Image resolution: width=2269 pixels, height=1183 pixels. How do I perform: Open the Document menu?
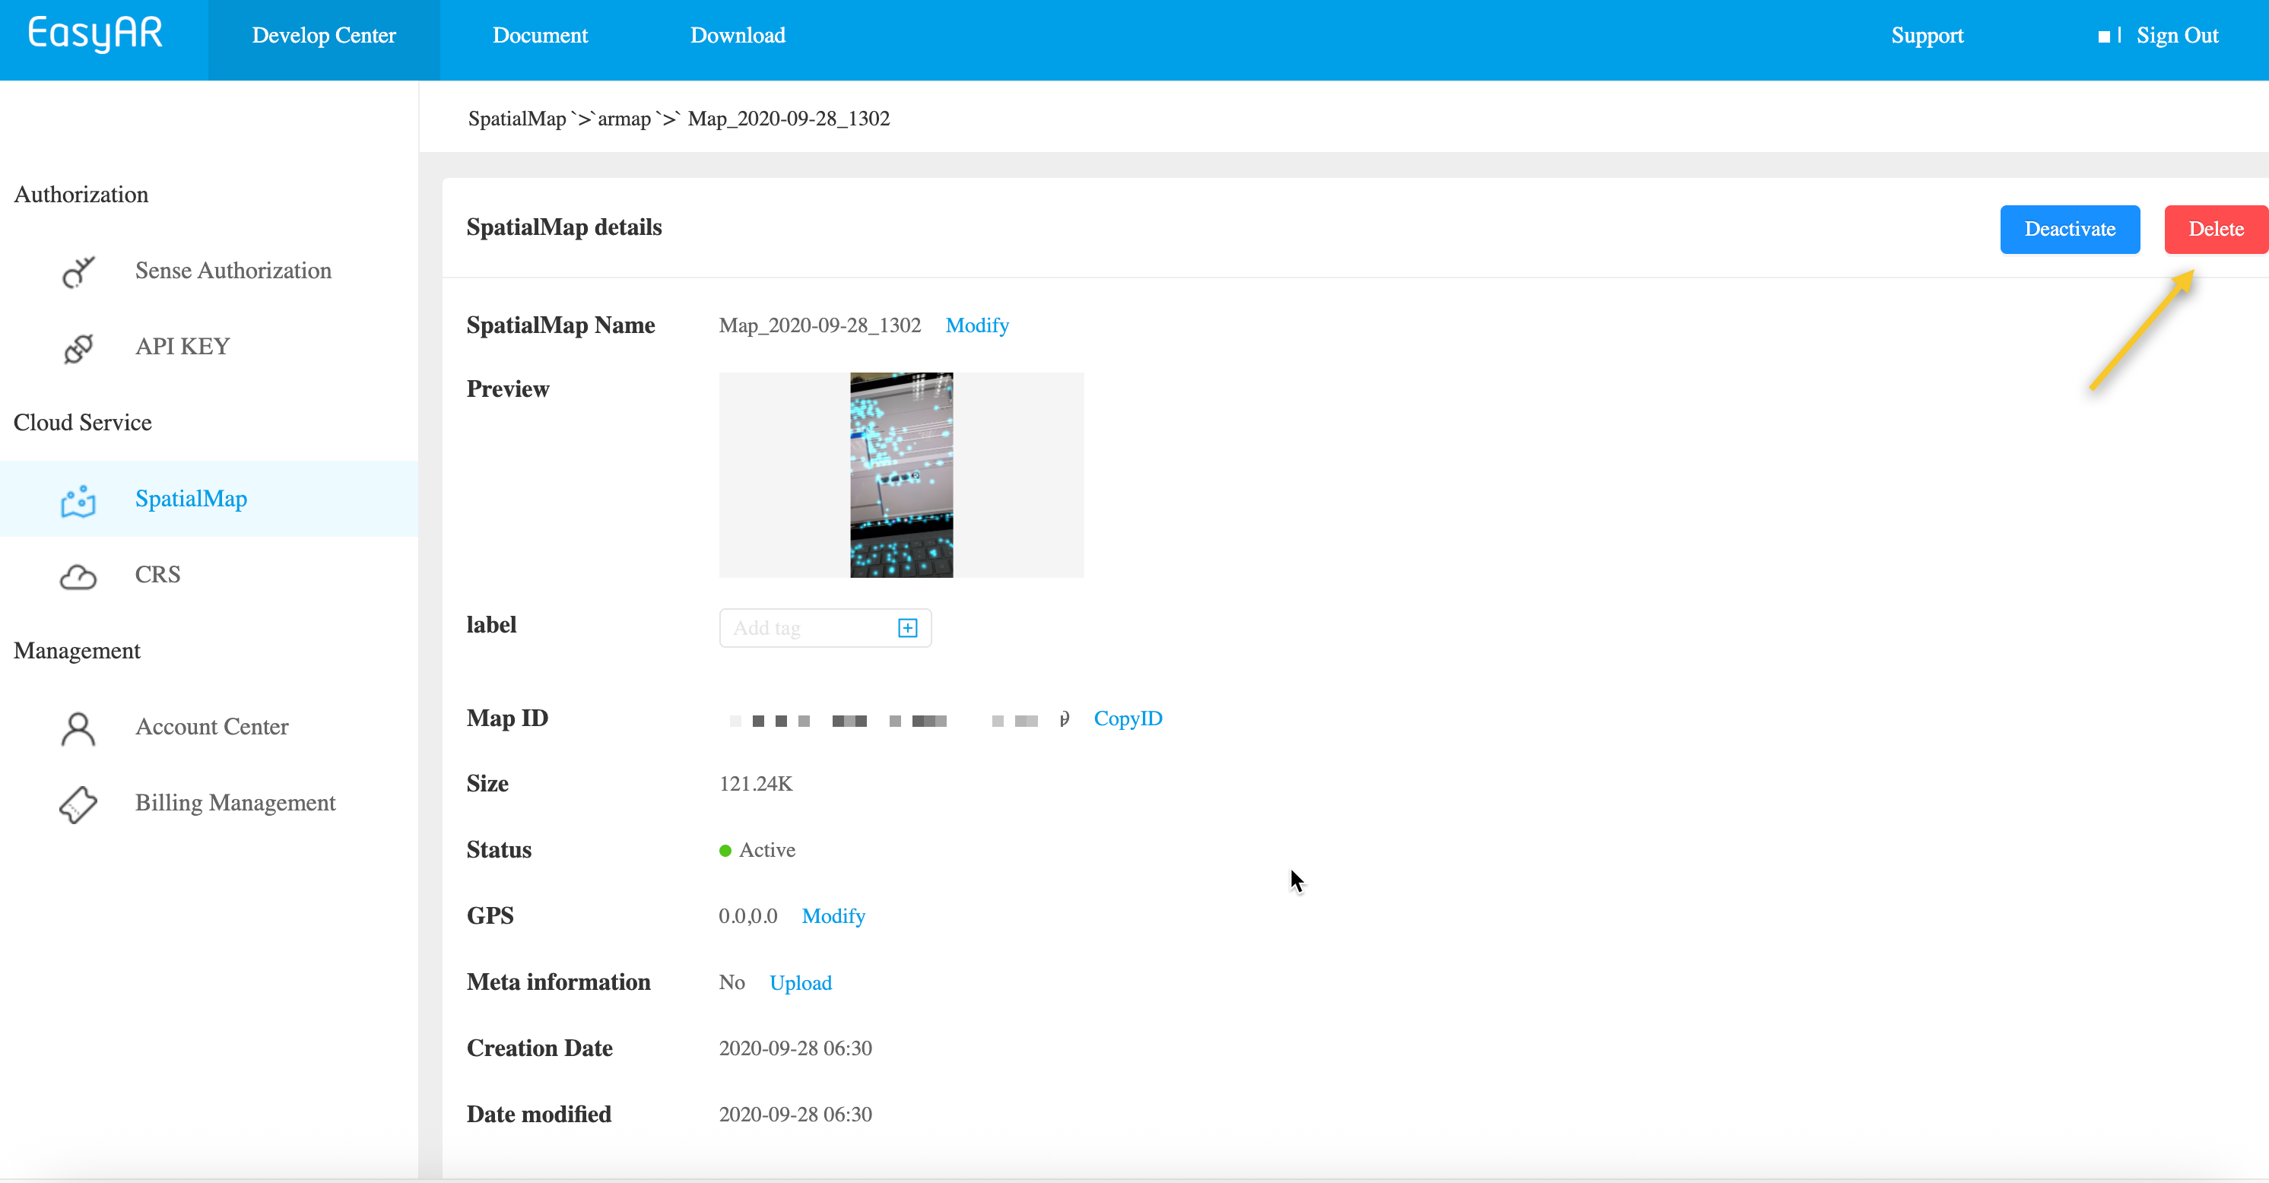tap(540, 36)
